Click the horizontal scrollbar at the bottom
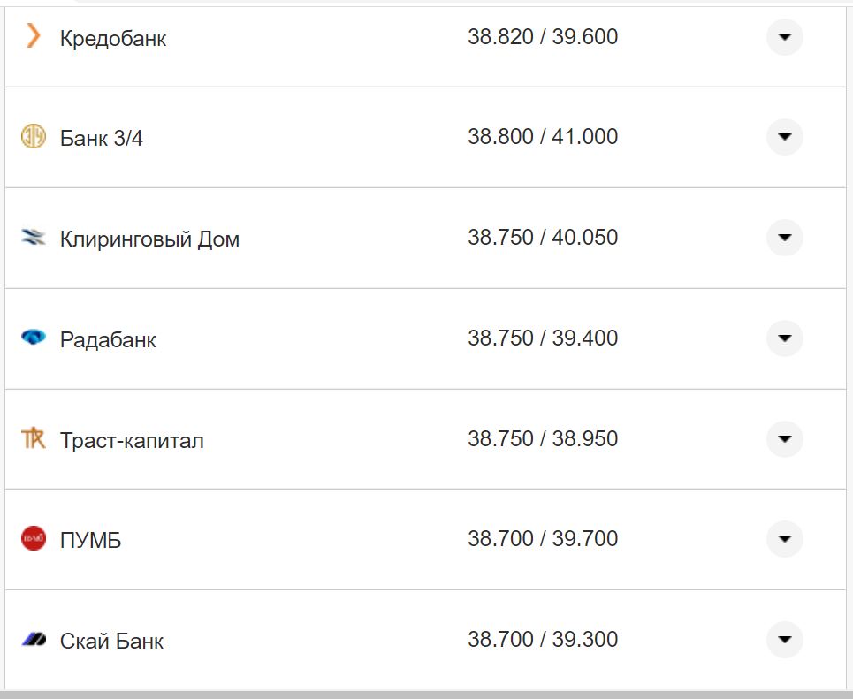This screenshot has width=853, height=699. click(424, 695)
